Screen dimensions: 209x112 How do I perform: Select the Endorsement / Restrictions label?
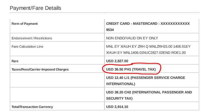[x=32, y=38]
